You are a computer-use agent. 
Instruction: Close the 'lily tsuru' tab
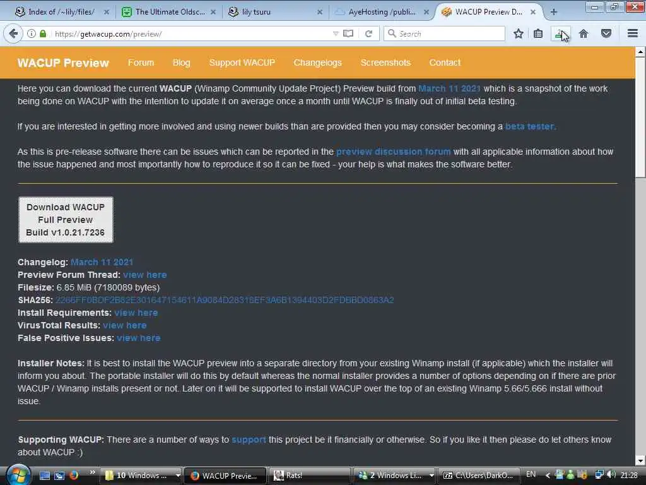click(x=320, y=12)
